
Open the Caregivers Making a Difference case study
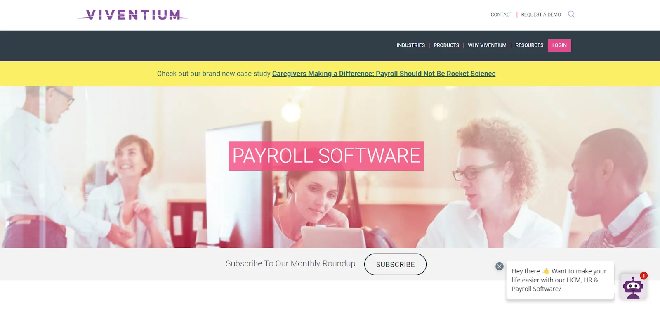click(384, 74)
